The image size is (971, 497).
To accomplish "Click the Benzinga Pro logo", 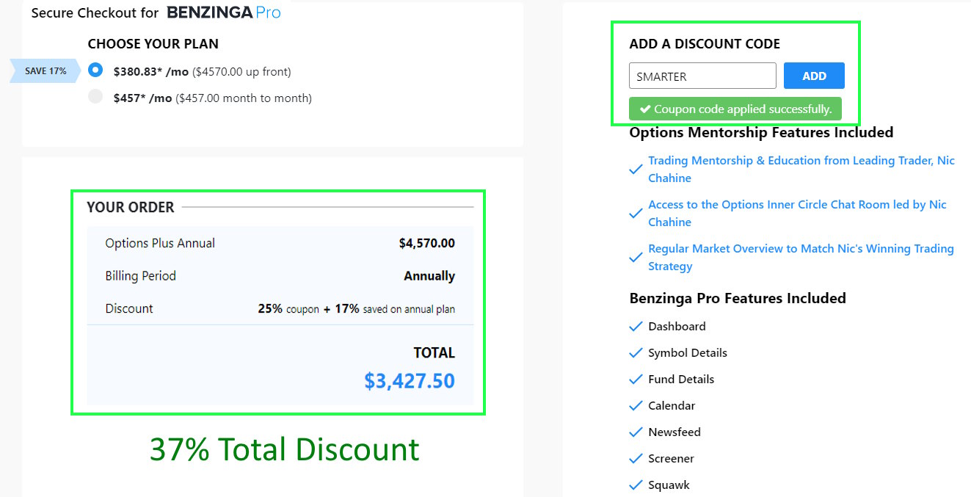I will [221, 12].
